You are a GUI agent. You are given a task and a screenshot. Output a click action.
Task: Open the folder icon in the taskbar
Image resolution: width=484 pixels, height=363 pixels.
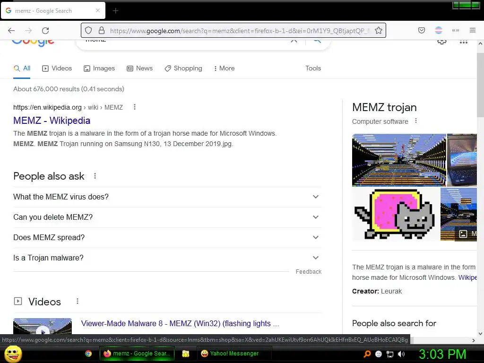(185, 354)
